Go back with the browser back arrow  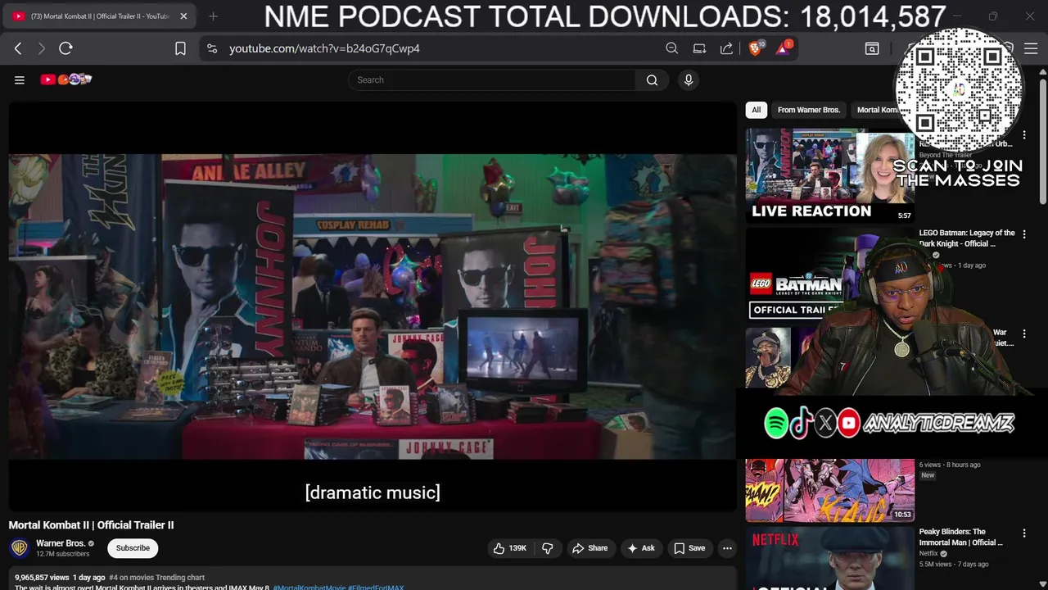(18, 48)
